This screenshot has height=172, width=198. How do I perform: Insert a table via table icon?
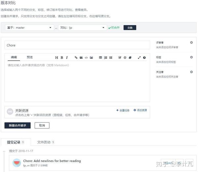coord(100,58)
